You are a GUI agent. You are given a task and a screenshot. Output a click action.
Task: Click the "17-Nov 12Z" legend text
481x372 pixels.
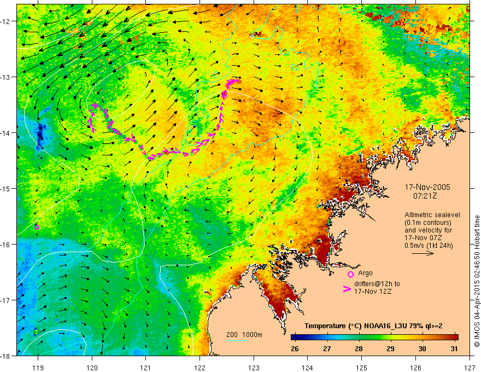[x=373, y=292]
